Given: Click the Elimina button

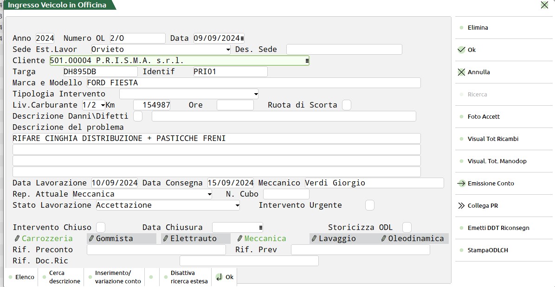Looking at the screenshot, I should pos(478,27).
